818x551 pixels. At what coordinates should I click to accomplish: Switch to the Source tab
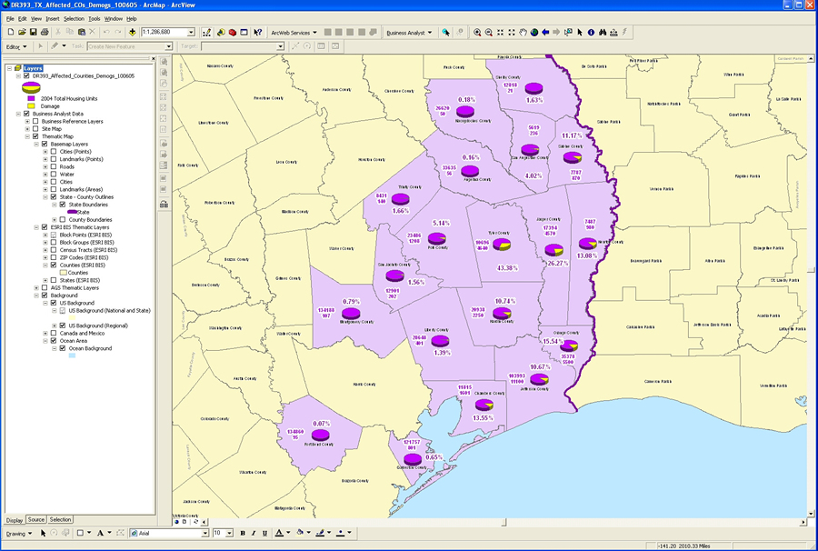(x=36, y=520)
